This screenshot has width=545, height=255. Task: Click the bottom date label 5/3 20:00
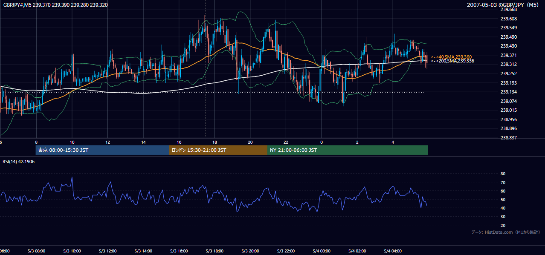coord(250,251)
